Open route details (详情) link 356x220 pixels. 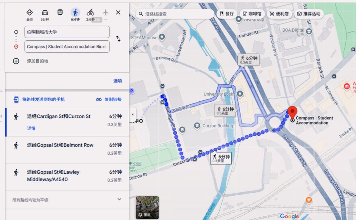(31, 128)
